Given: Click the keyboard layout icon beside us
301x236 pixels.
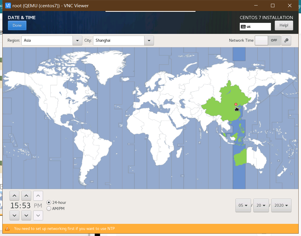Looking at the screenshot, I should coord(243,27).
